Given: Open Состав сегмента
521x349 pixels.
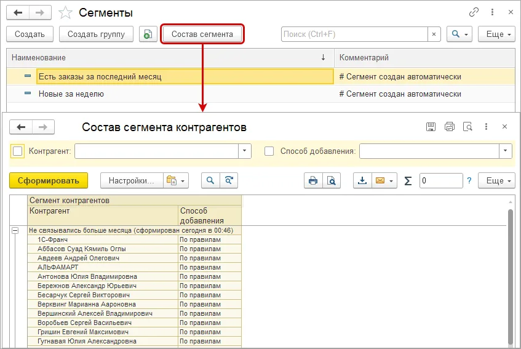Looking at the screenshot, I should [202, 34].
